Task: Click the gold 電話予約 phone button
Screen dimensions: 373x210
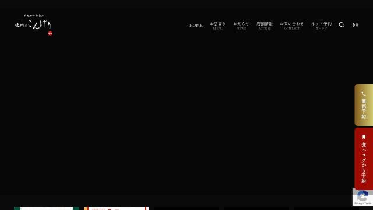Action: 364,105
